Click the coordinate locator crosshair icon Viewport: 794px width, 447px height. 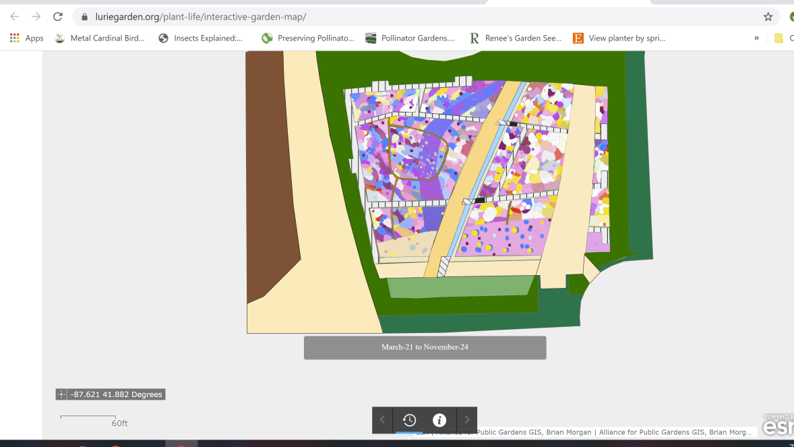(61, 394)
